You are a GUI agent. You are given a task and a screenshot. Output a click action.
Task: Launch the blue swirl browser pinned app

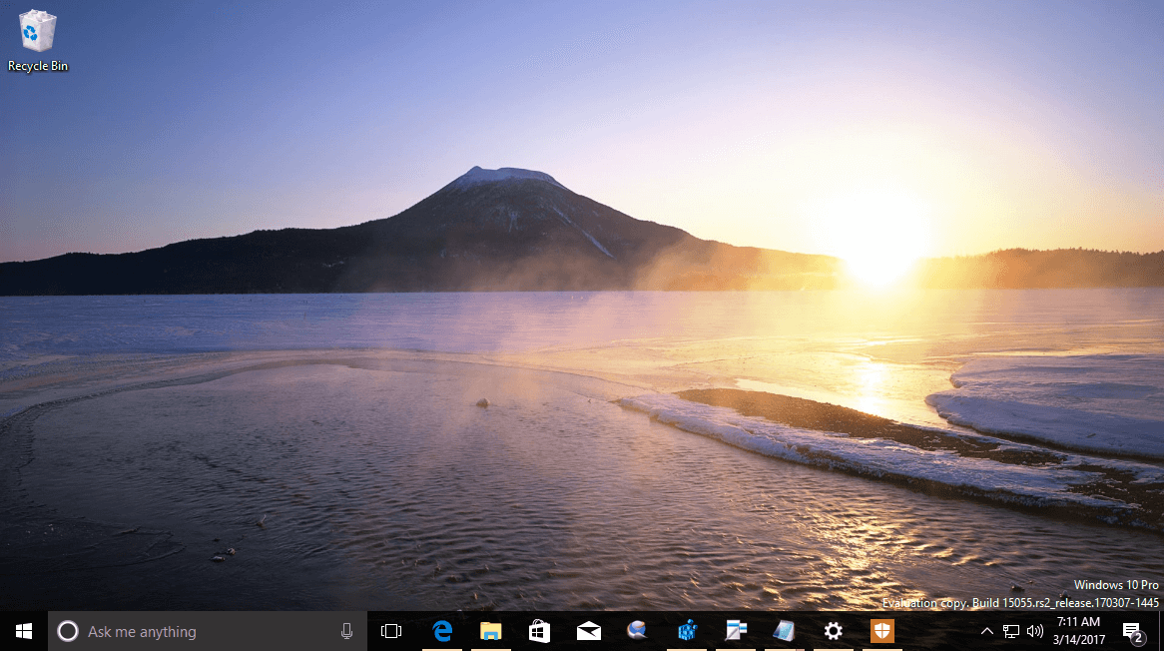tap(637, 630)
